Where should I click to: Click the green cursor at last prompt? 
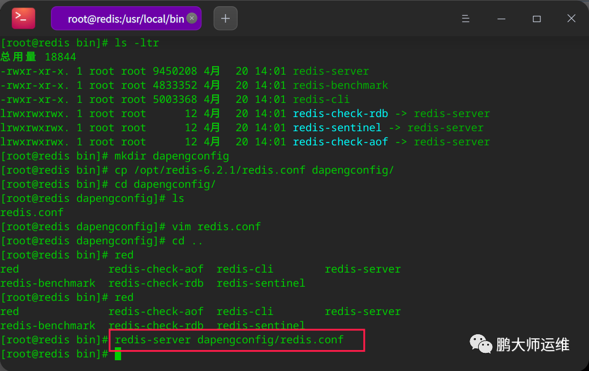pyautogui.click(x=118, y=353)
